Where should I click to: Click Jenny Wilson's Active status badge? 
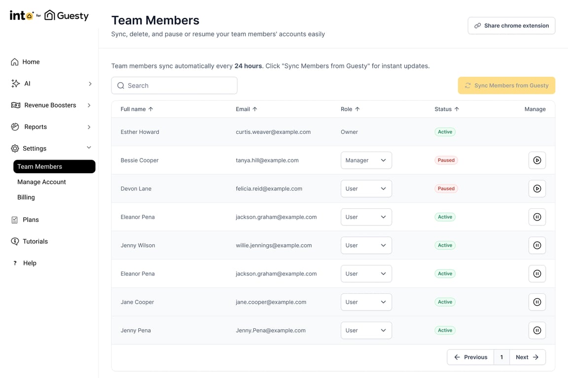[445, 245]
